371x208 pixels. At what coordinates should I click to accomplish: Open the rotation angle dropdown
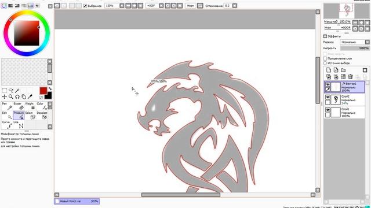click(x=161, y=6)
